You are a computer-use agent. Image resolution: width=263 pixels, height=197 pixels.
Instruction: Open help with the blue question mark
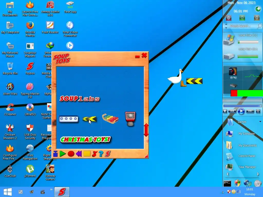coord(101,154)
